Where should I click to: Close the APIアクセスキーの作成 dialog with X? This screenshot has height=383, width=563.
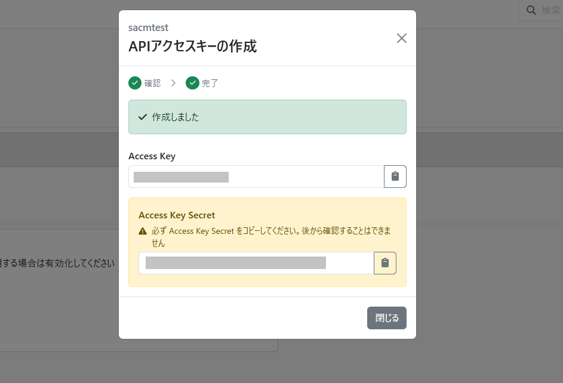402,38
